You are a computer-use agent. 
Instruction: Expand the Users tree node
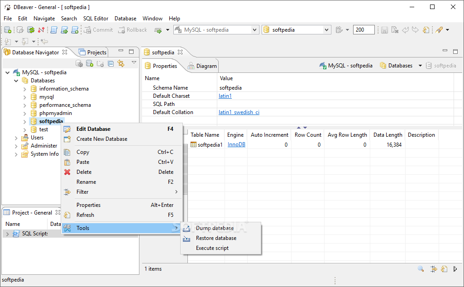16,138
